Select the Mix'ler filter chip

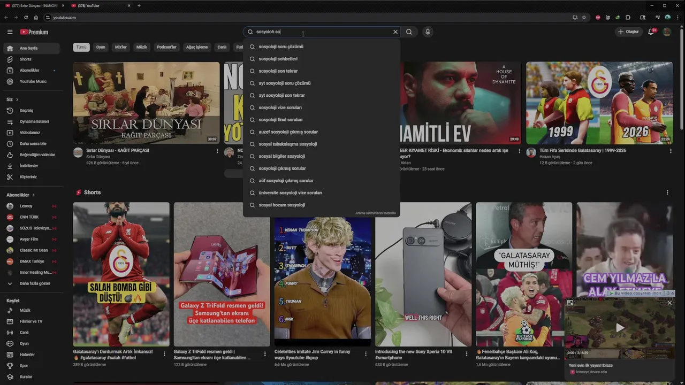click(121, 47)
